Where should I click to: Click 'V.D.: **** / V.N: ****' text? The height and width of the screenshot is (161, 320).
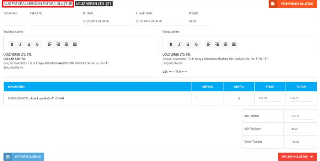(x=175, y=72)
